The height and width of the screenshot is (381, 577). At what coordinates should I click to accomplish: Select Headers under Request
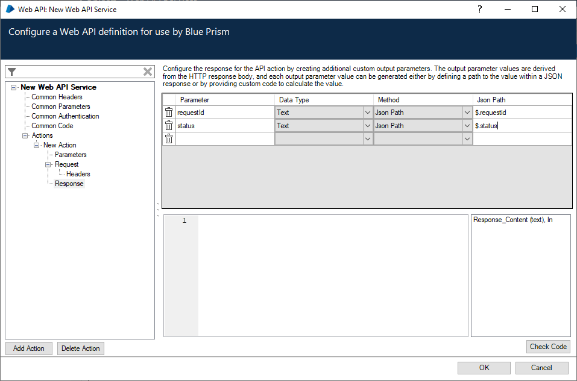[x=78, y=174]
